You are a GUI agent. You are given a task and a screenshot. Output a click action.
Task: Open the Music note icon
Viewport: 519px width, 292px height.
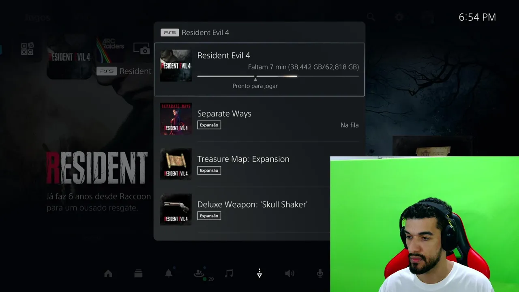click(x=229, y=273)
